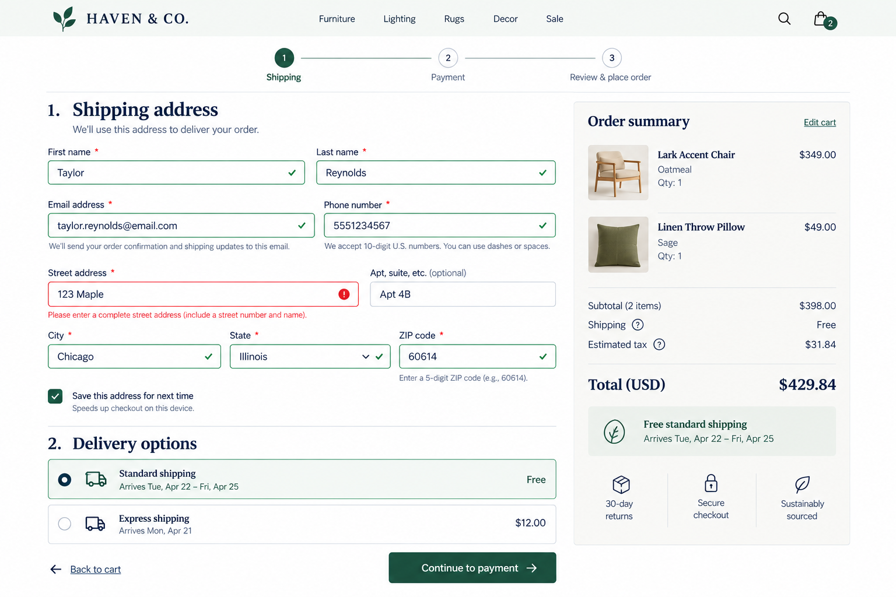
Task: Click the ZIP code field showing 60614
Action: (x=478, y=357)
